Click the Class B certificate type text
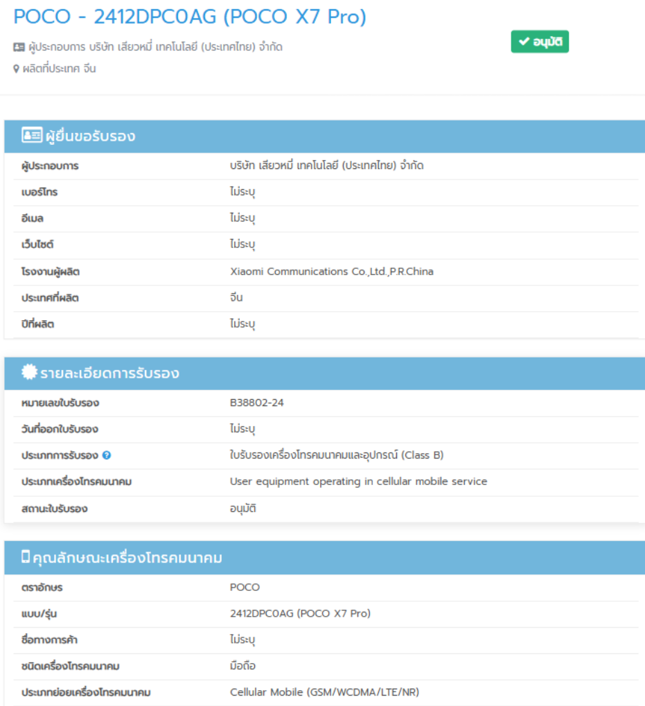This screenshot has width=645, height=706. pos(337,455)
